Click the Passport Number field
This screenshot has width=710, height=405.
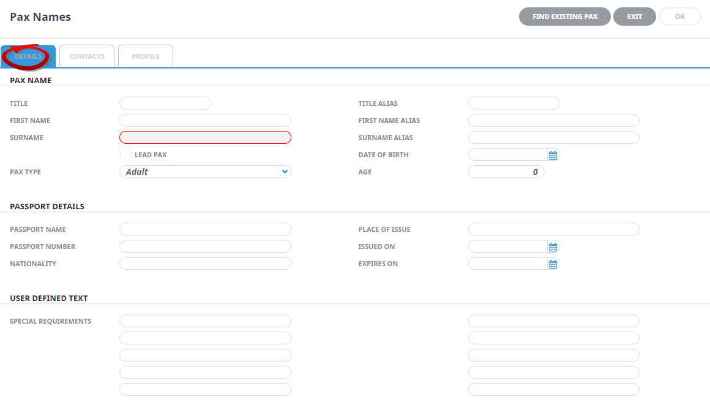pos(205,247)
